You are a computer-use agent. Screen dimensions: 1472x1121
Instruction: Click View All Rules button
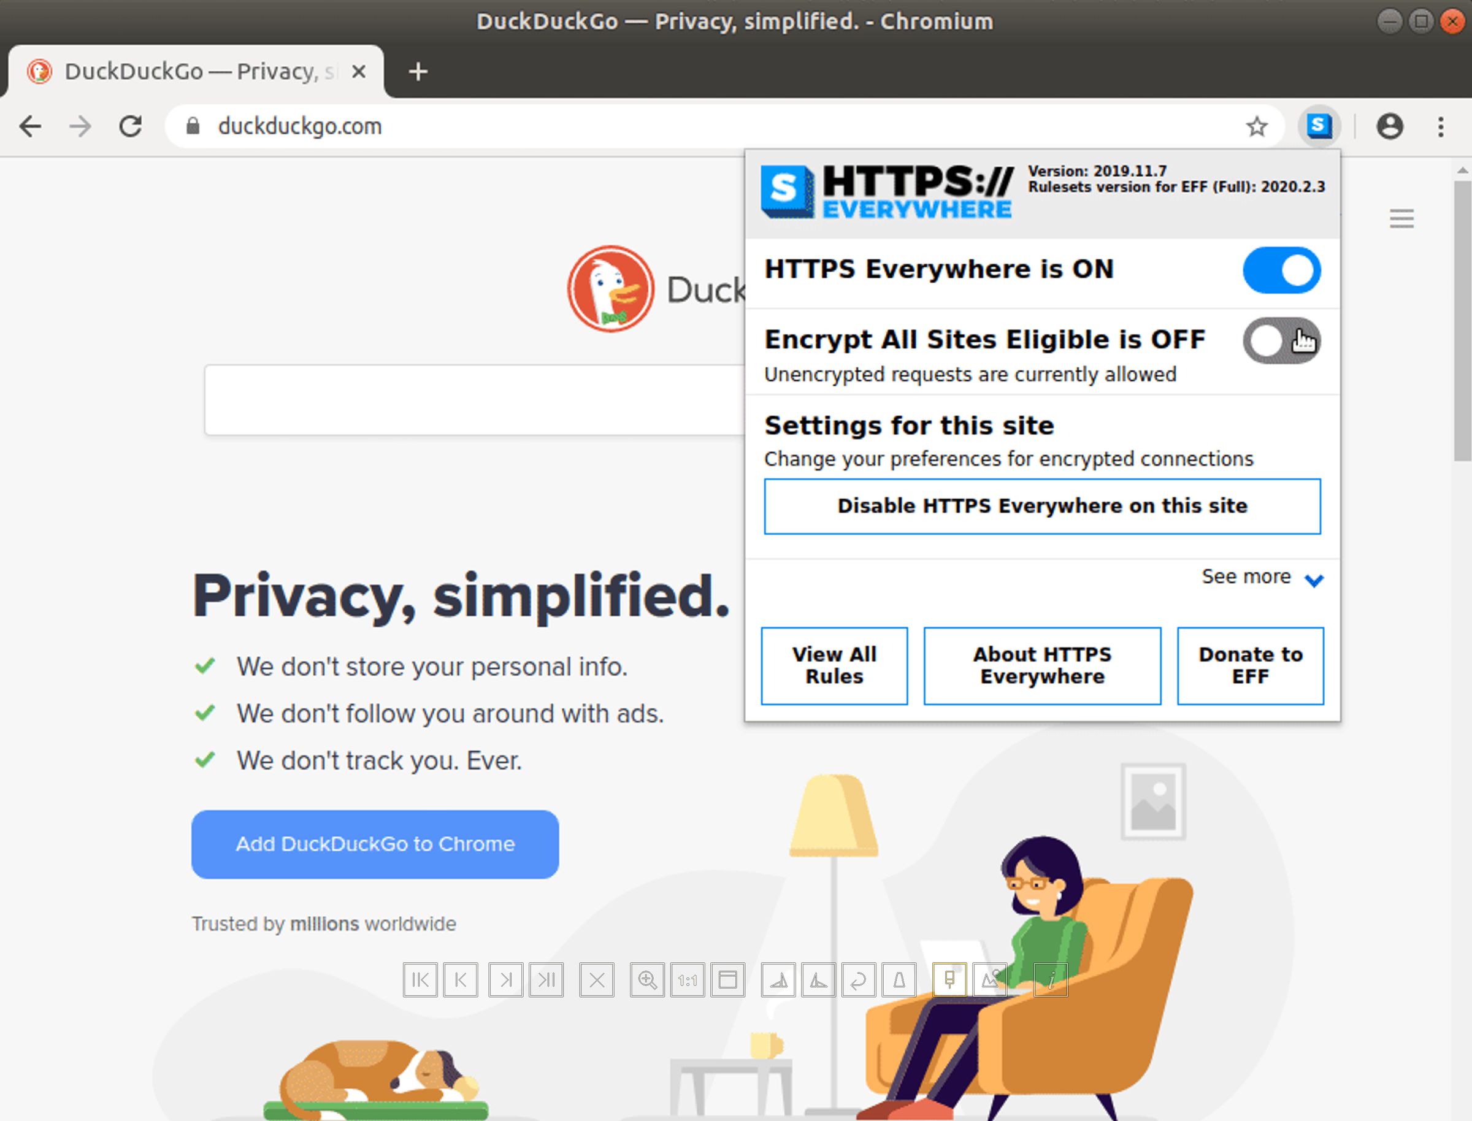pyautogui.click(x=835, y=664)
